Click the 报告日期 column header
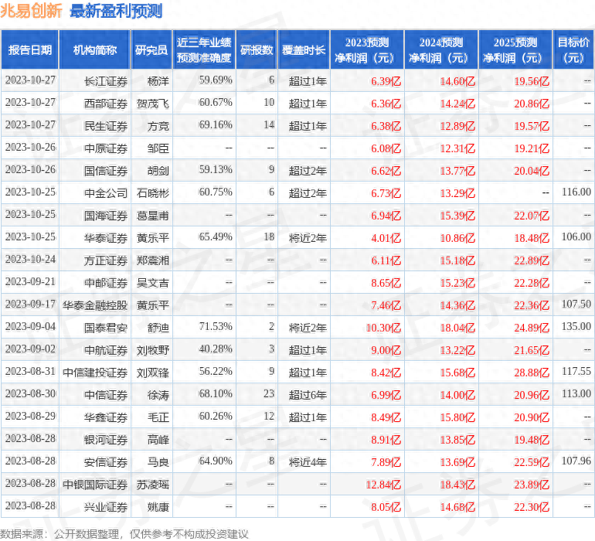Image resolution: width=595 pixels, height=541 pixels. click(29, 49)
